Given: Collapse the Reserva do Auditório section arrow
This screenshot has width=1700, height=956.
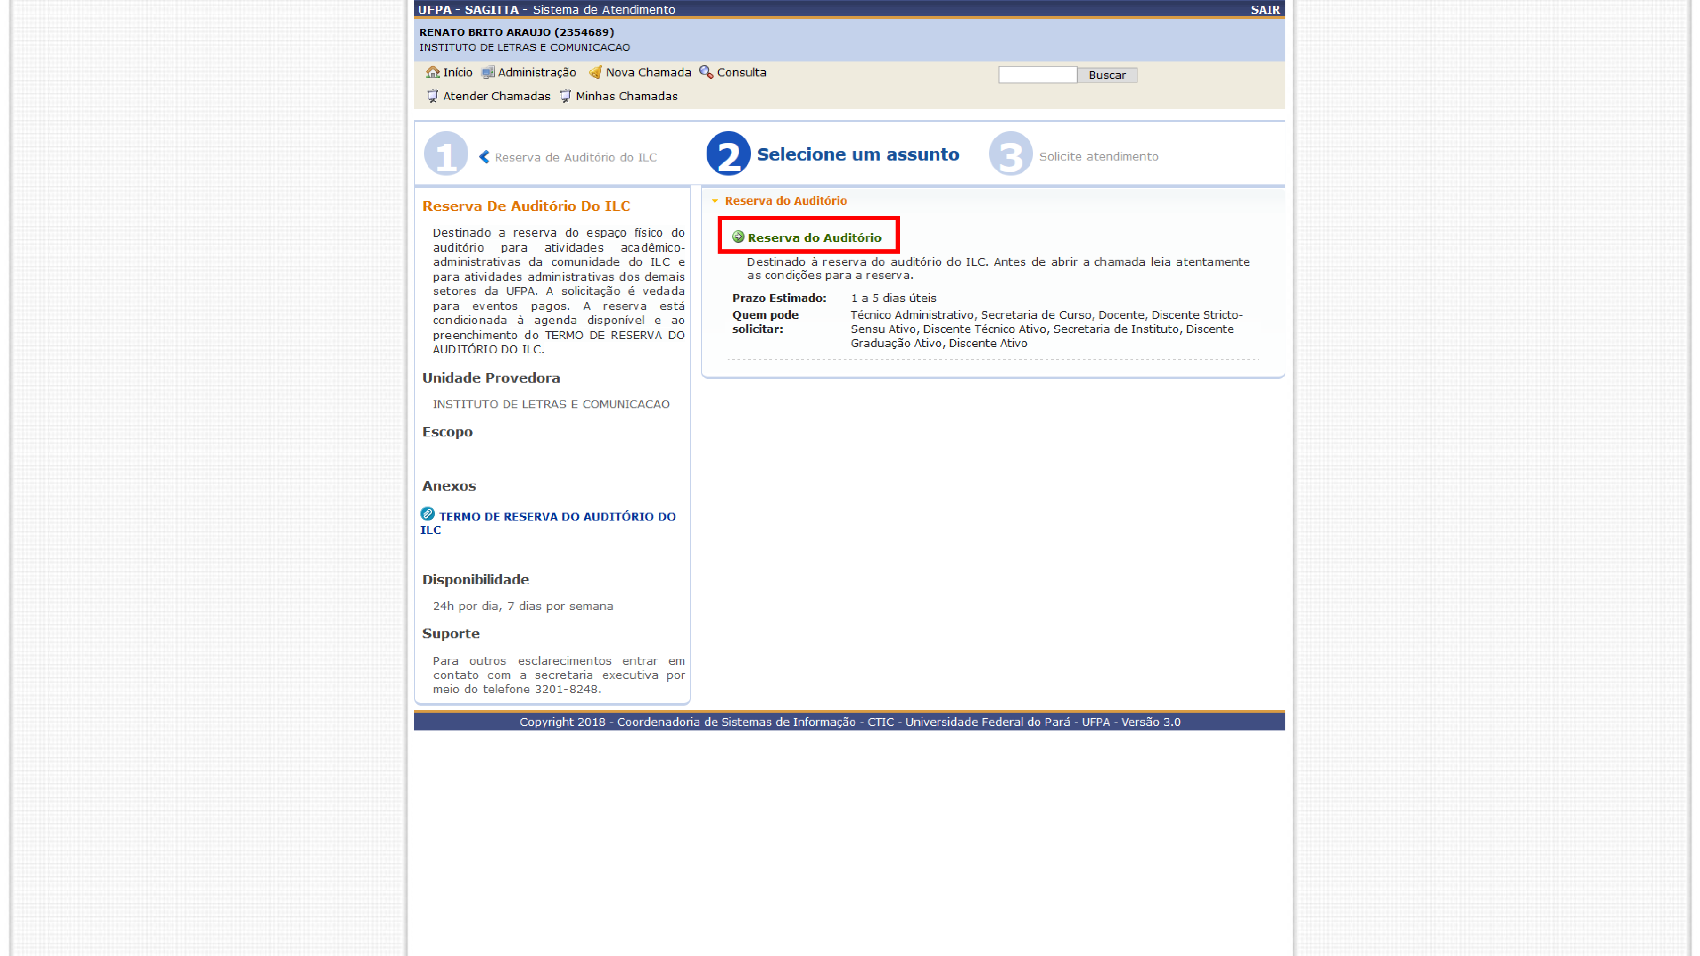Looking at the screenshot, I should click(x=715, y=201).
